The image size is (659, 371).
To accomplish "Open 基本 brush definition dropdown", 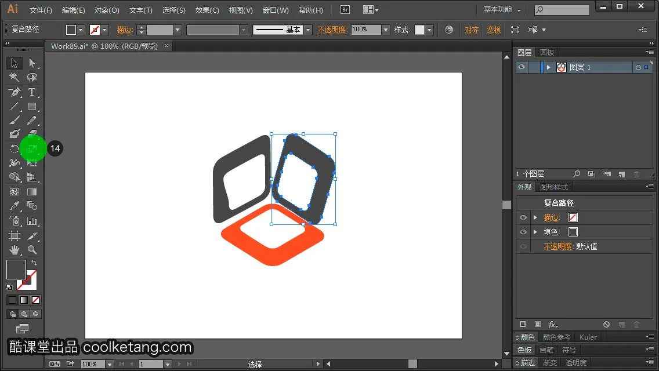I will click(x=308, y=30).
